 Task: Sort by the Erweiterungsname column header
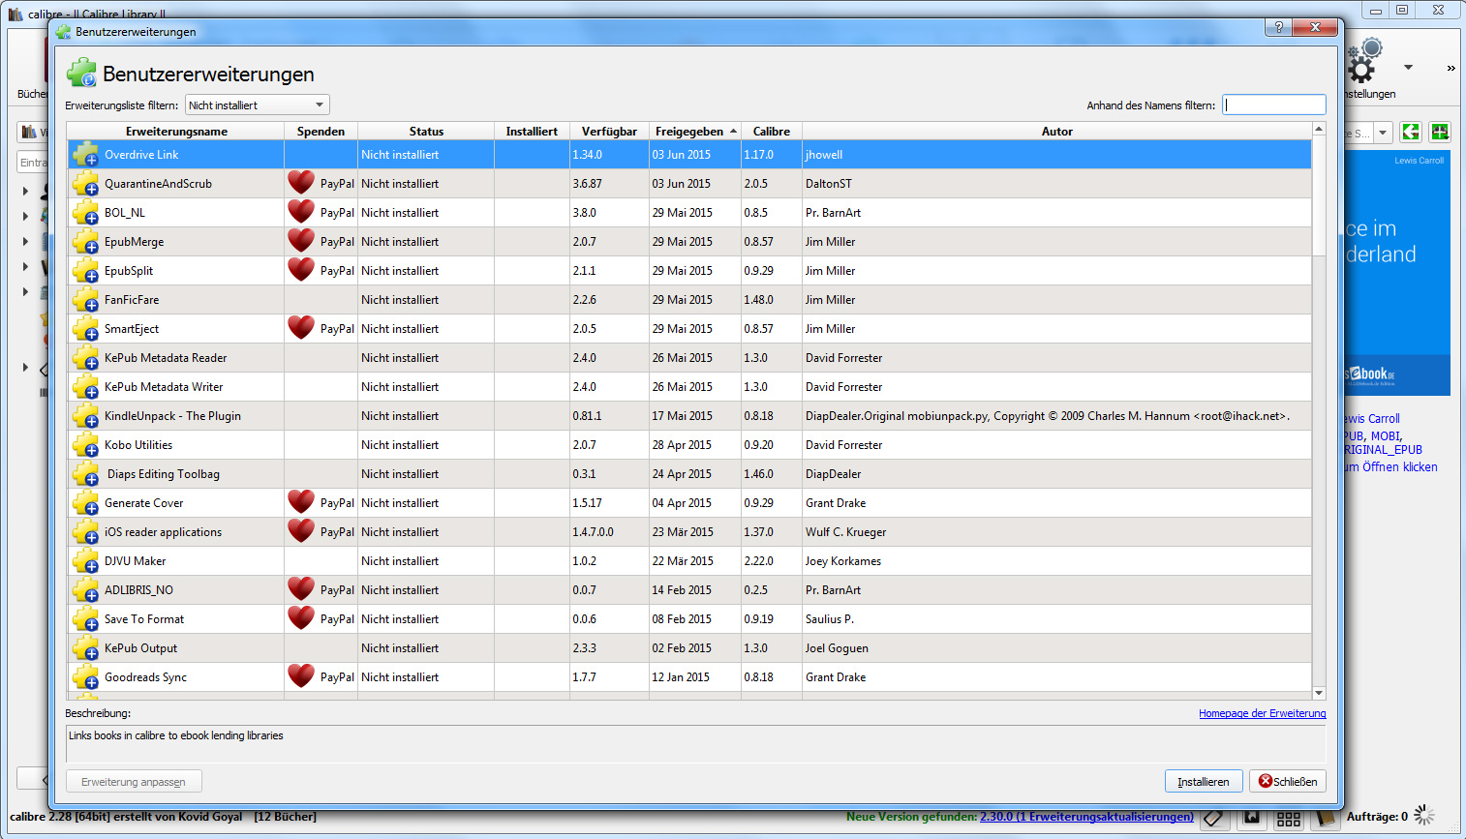point(176,132)
